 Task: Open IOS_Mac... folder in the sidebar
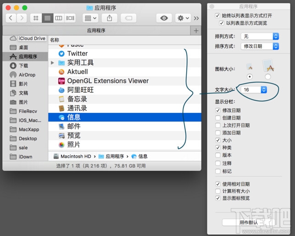26,120
